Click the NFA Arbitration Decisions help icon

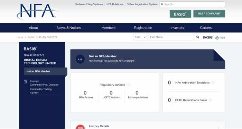213,83
